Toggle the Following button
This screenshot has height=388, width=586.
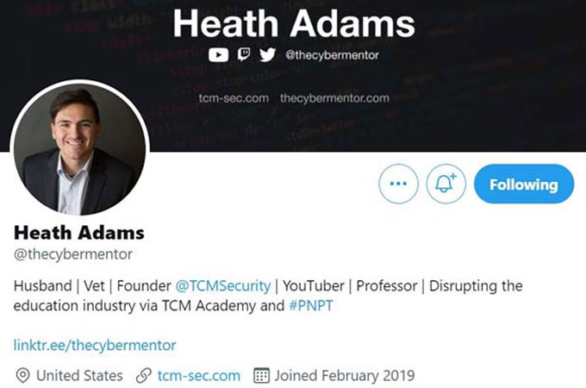pos(524,184)
